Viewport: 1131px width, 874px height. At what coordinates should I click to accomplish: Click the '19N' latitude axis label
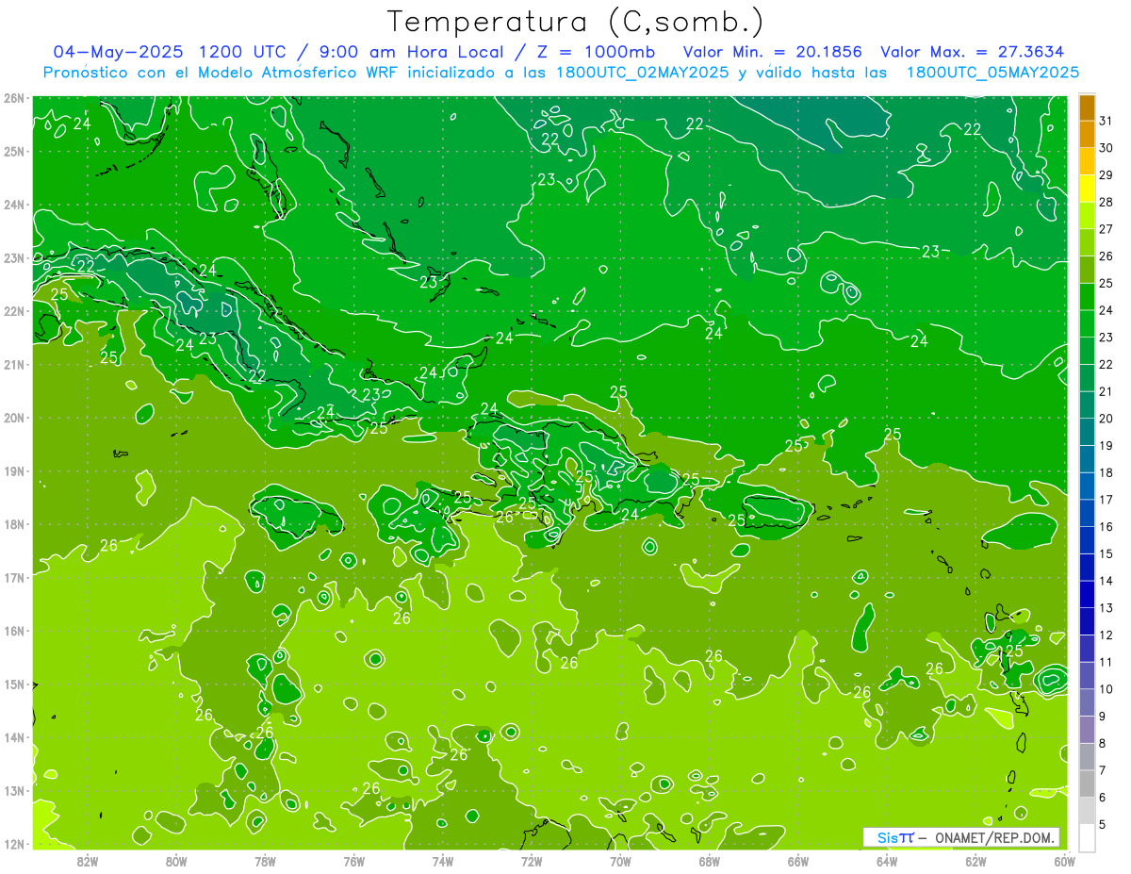click(14, 470)
